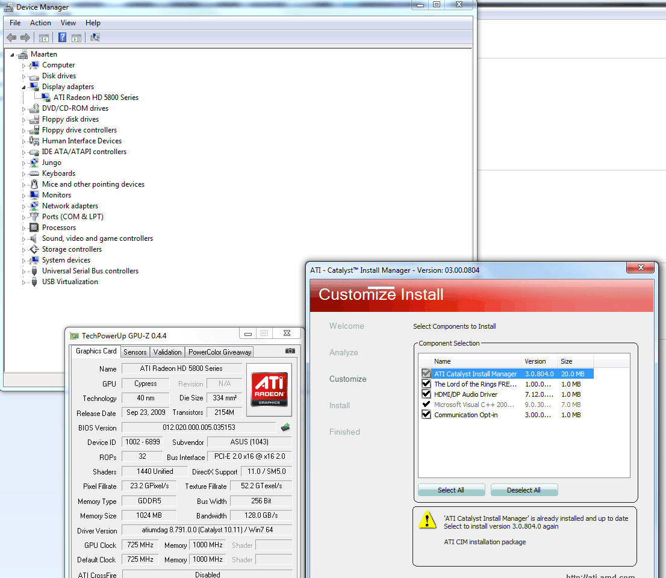The width and height of the screenshot is (666, 578).
Task: Open the PowerColor Giveaway tab in GPU-Z
Action: coord(220,352)
